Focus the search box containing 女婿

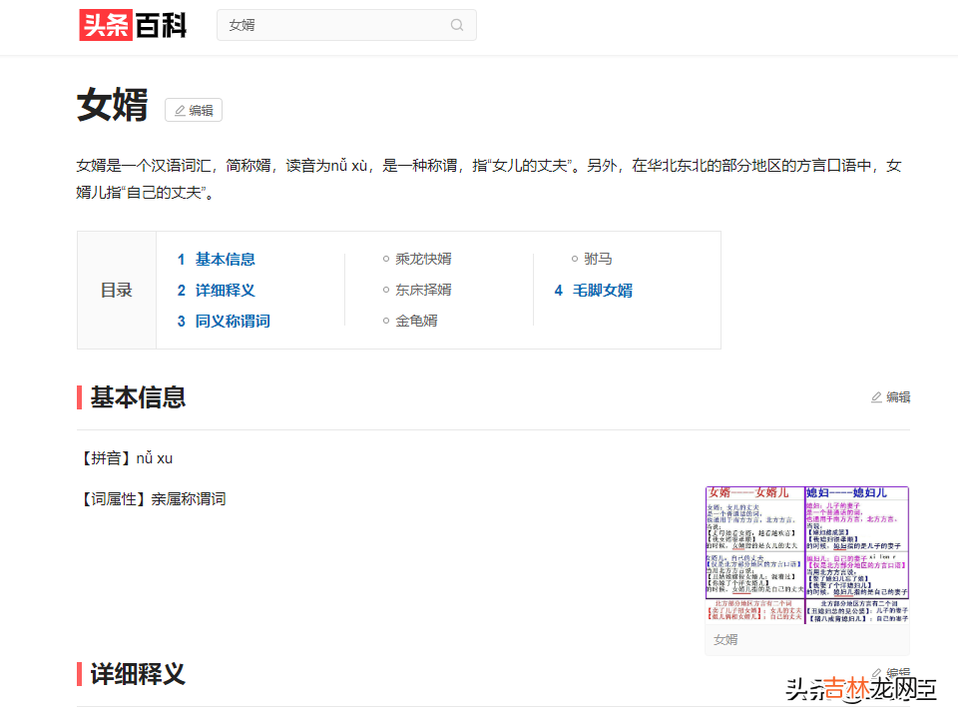(334, 25)
